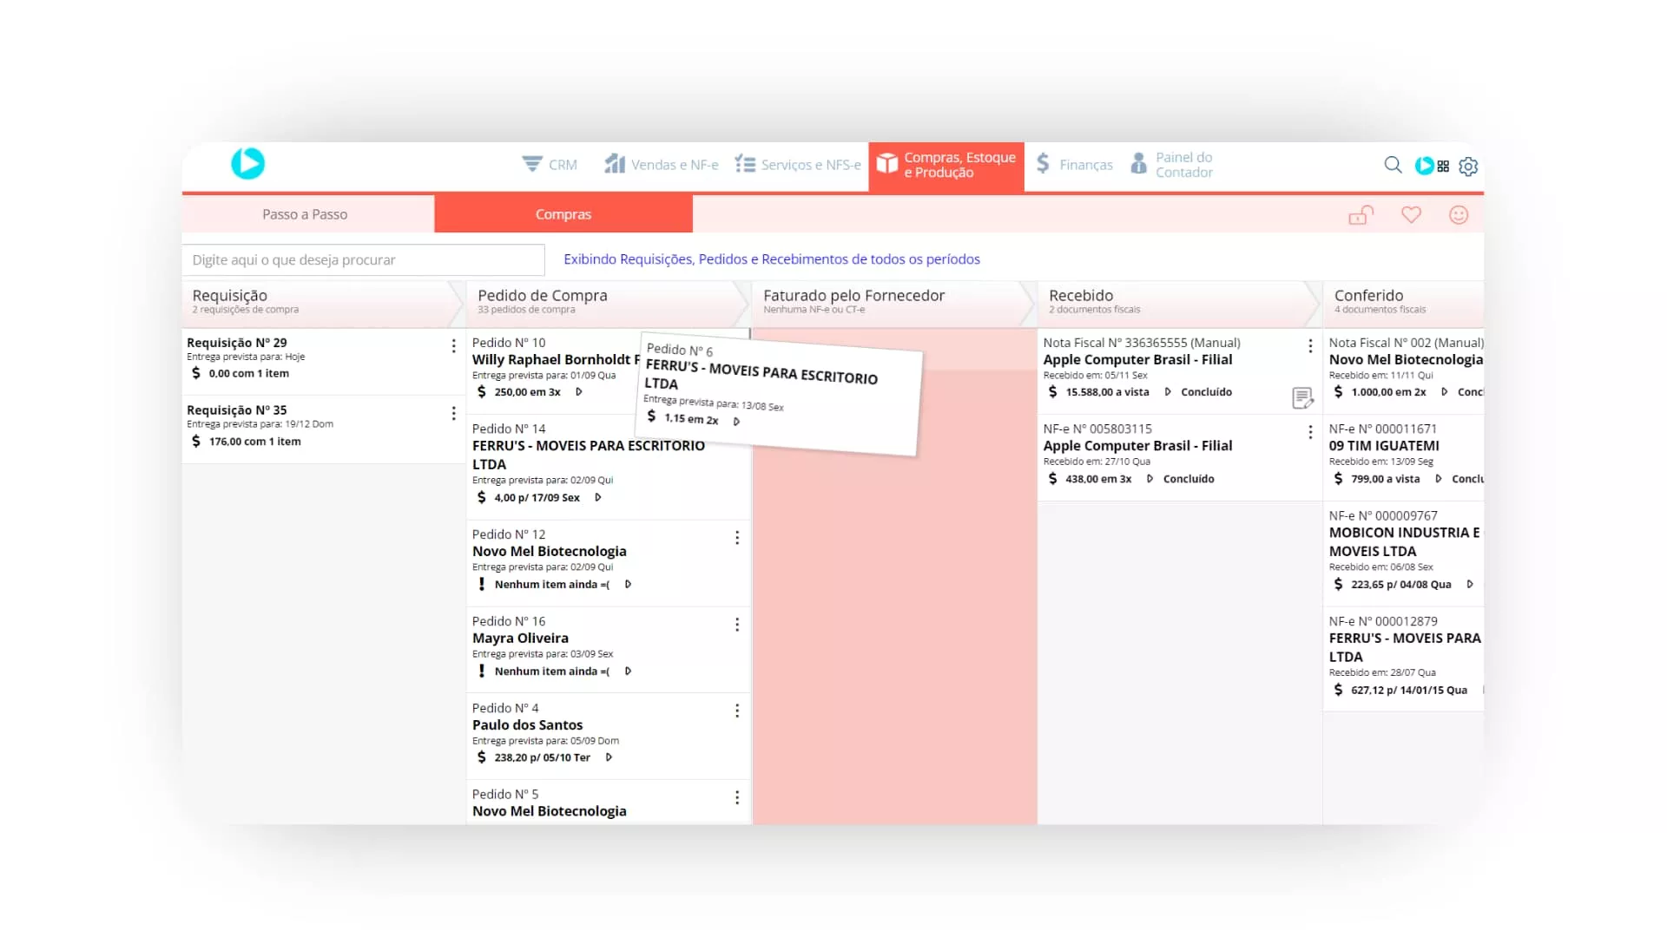Open options menu for Requisição Nº 29

pyautogui.click(x=453, y=346)
